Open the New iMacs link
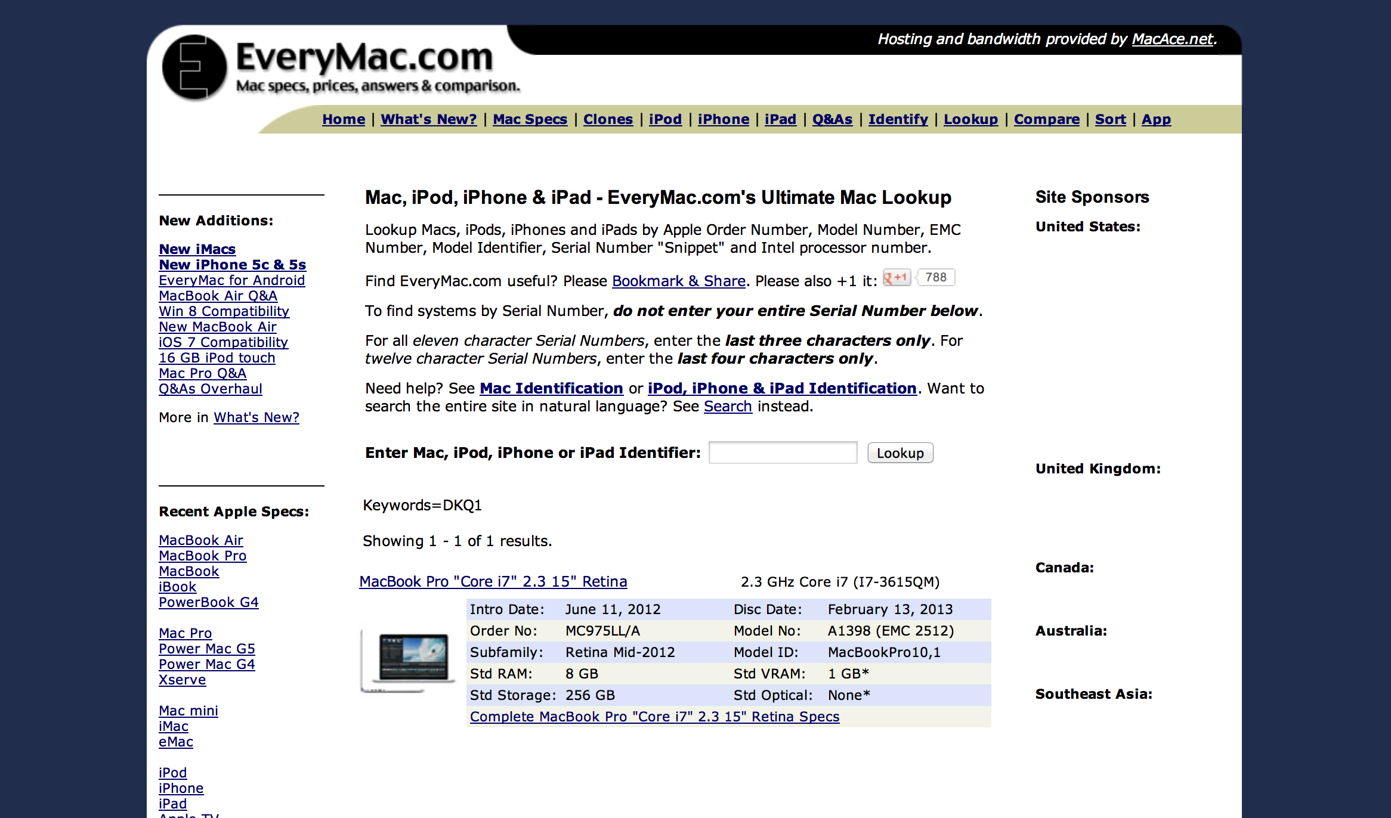 coord(197,249)
